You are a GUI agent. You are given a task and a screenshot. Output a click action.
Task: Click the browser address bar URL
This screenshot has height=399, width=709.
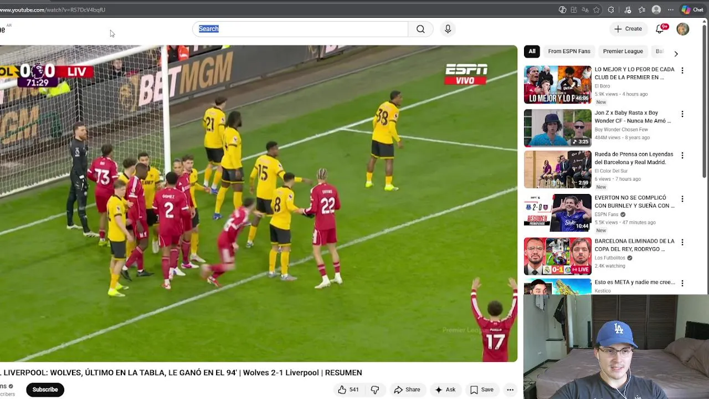(53, 9)
